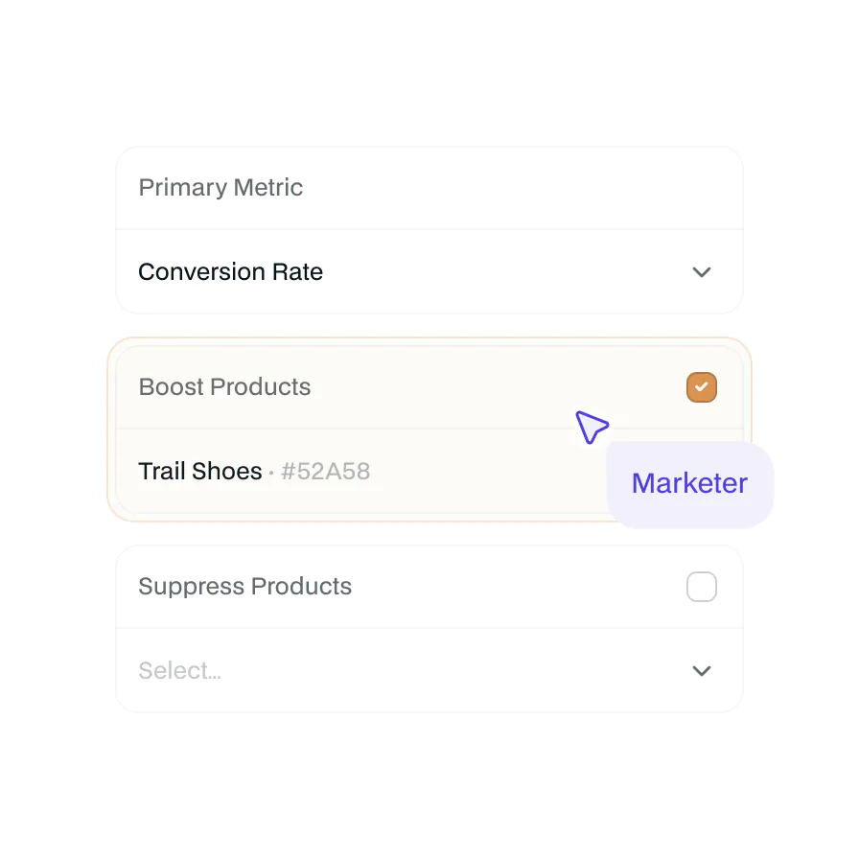Click the dot separator after Trail Shoes
Screen dimensions: 859x859
[x=271, y=473]
